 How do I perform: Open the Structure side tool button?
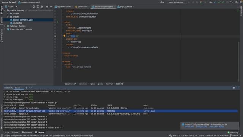pos(2,109)
